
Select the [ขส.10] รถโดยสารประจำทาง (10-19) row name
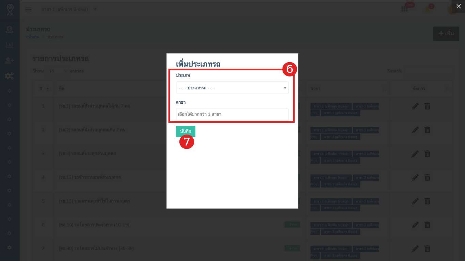point(94,225)
